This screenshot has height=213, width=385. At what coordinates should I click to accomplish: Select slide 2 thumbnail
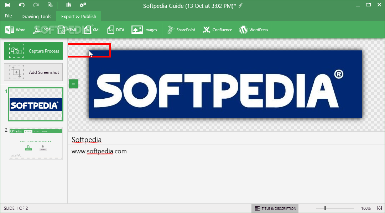36,143
